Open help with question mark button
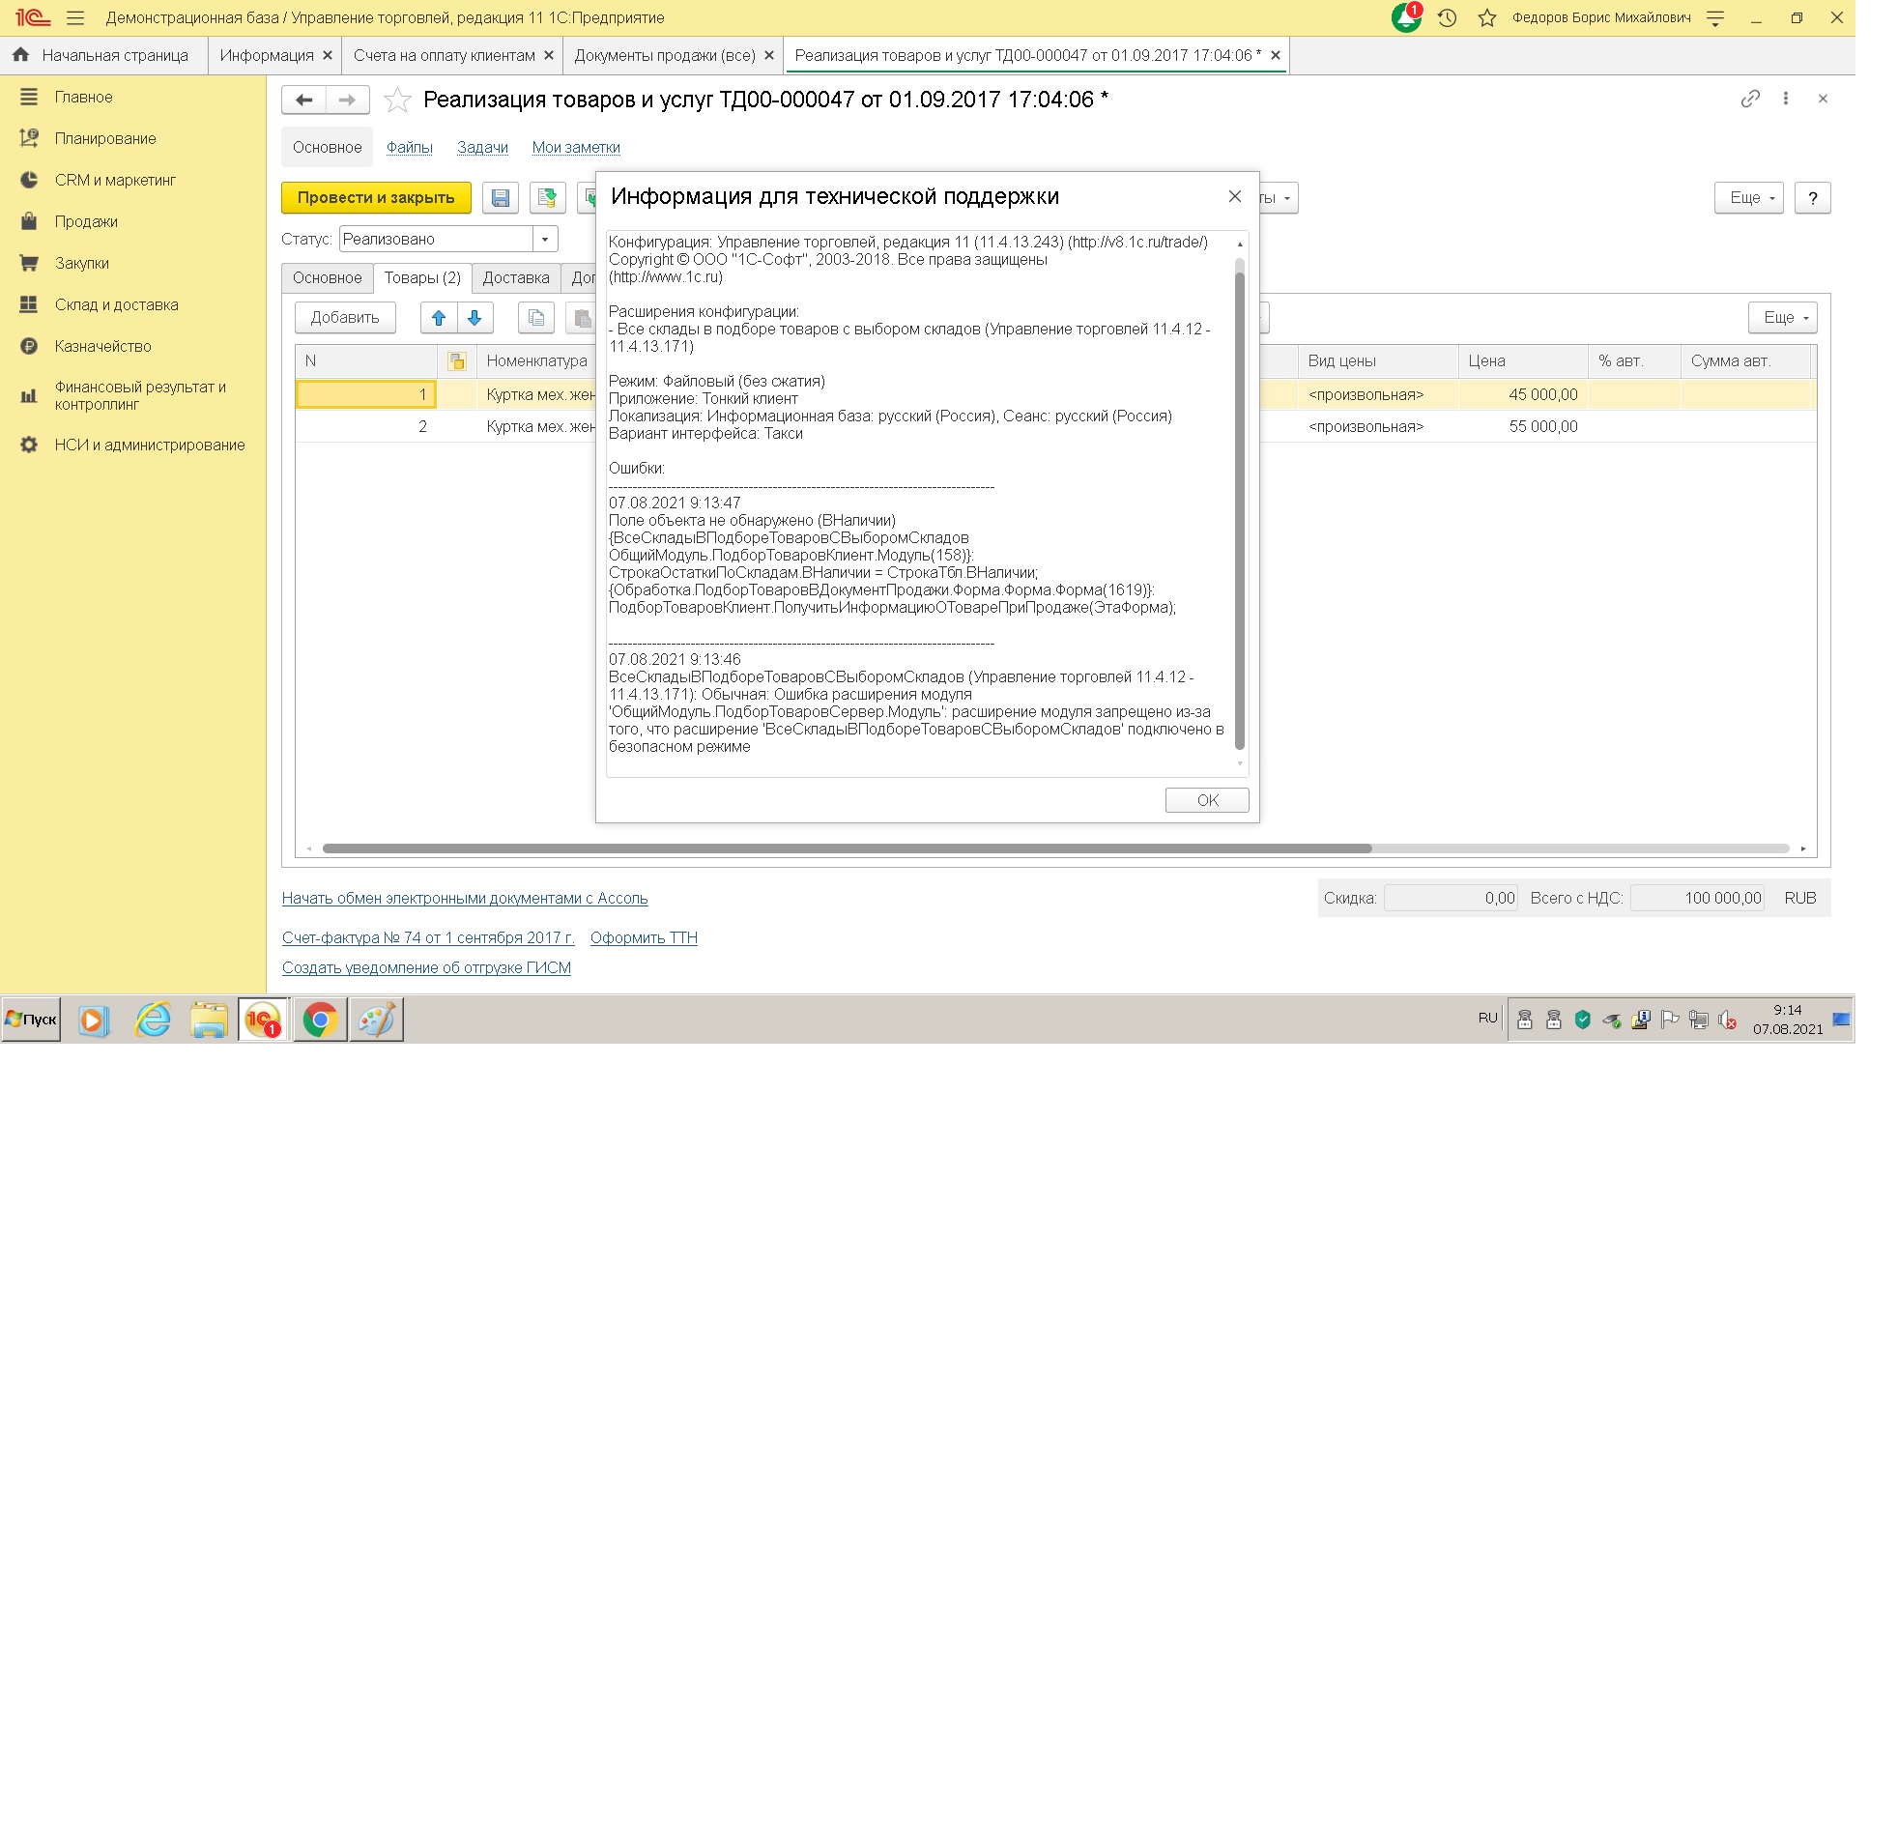This screenshot has width=1898, height=1840. click(x=1813, y=197)
